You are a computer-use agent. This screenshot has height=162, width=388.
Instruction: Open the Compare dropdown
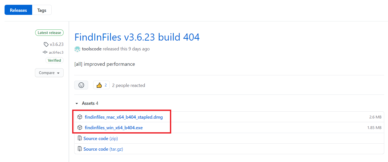tap(49, 73)
